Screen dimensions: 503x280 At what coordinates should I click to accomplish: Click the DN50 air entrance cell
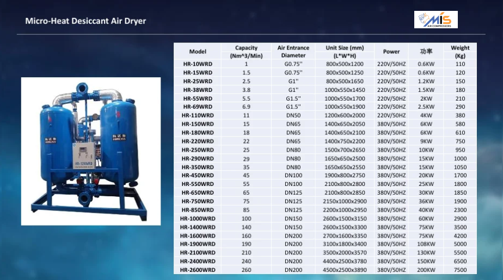(x=293, y=115)
